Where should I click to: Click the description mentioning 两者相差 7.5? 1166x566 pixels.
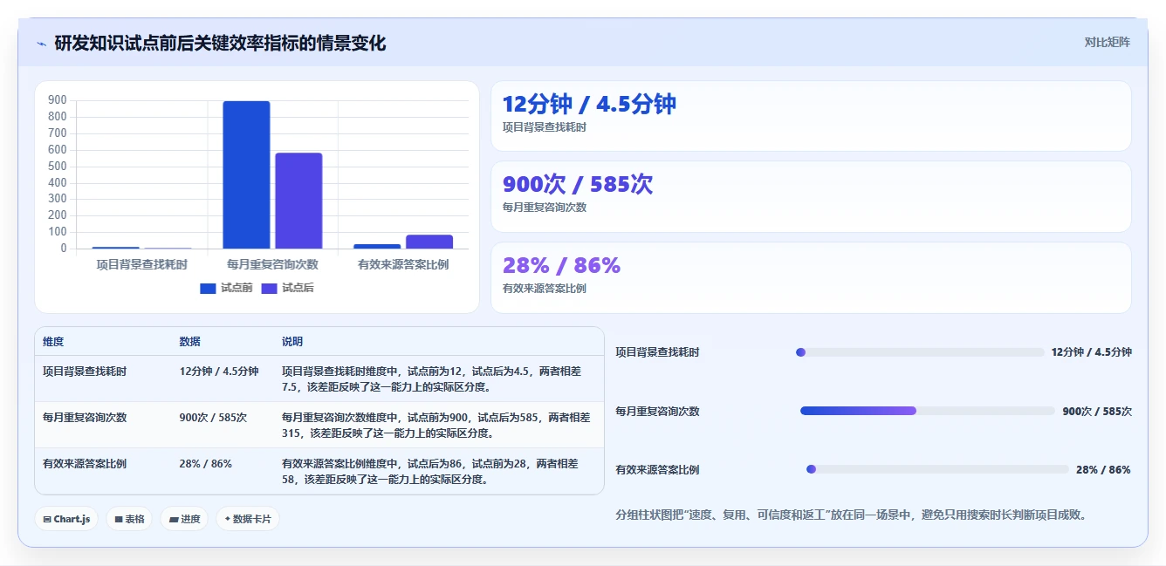point(431,378)
